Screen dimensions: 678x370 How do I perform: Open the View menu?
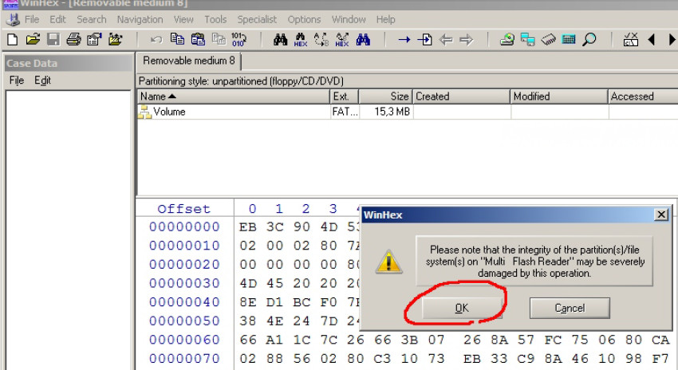pos(183,19)
